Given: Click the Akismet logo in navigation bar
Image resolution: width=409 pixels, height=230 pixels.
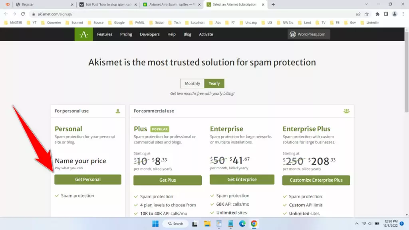Looking at the screenshot, I should pos(83,34).
